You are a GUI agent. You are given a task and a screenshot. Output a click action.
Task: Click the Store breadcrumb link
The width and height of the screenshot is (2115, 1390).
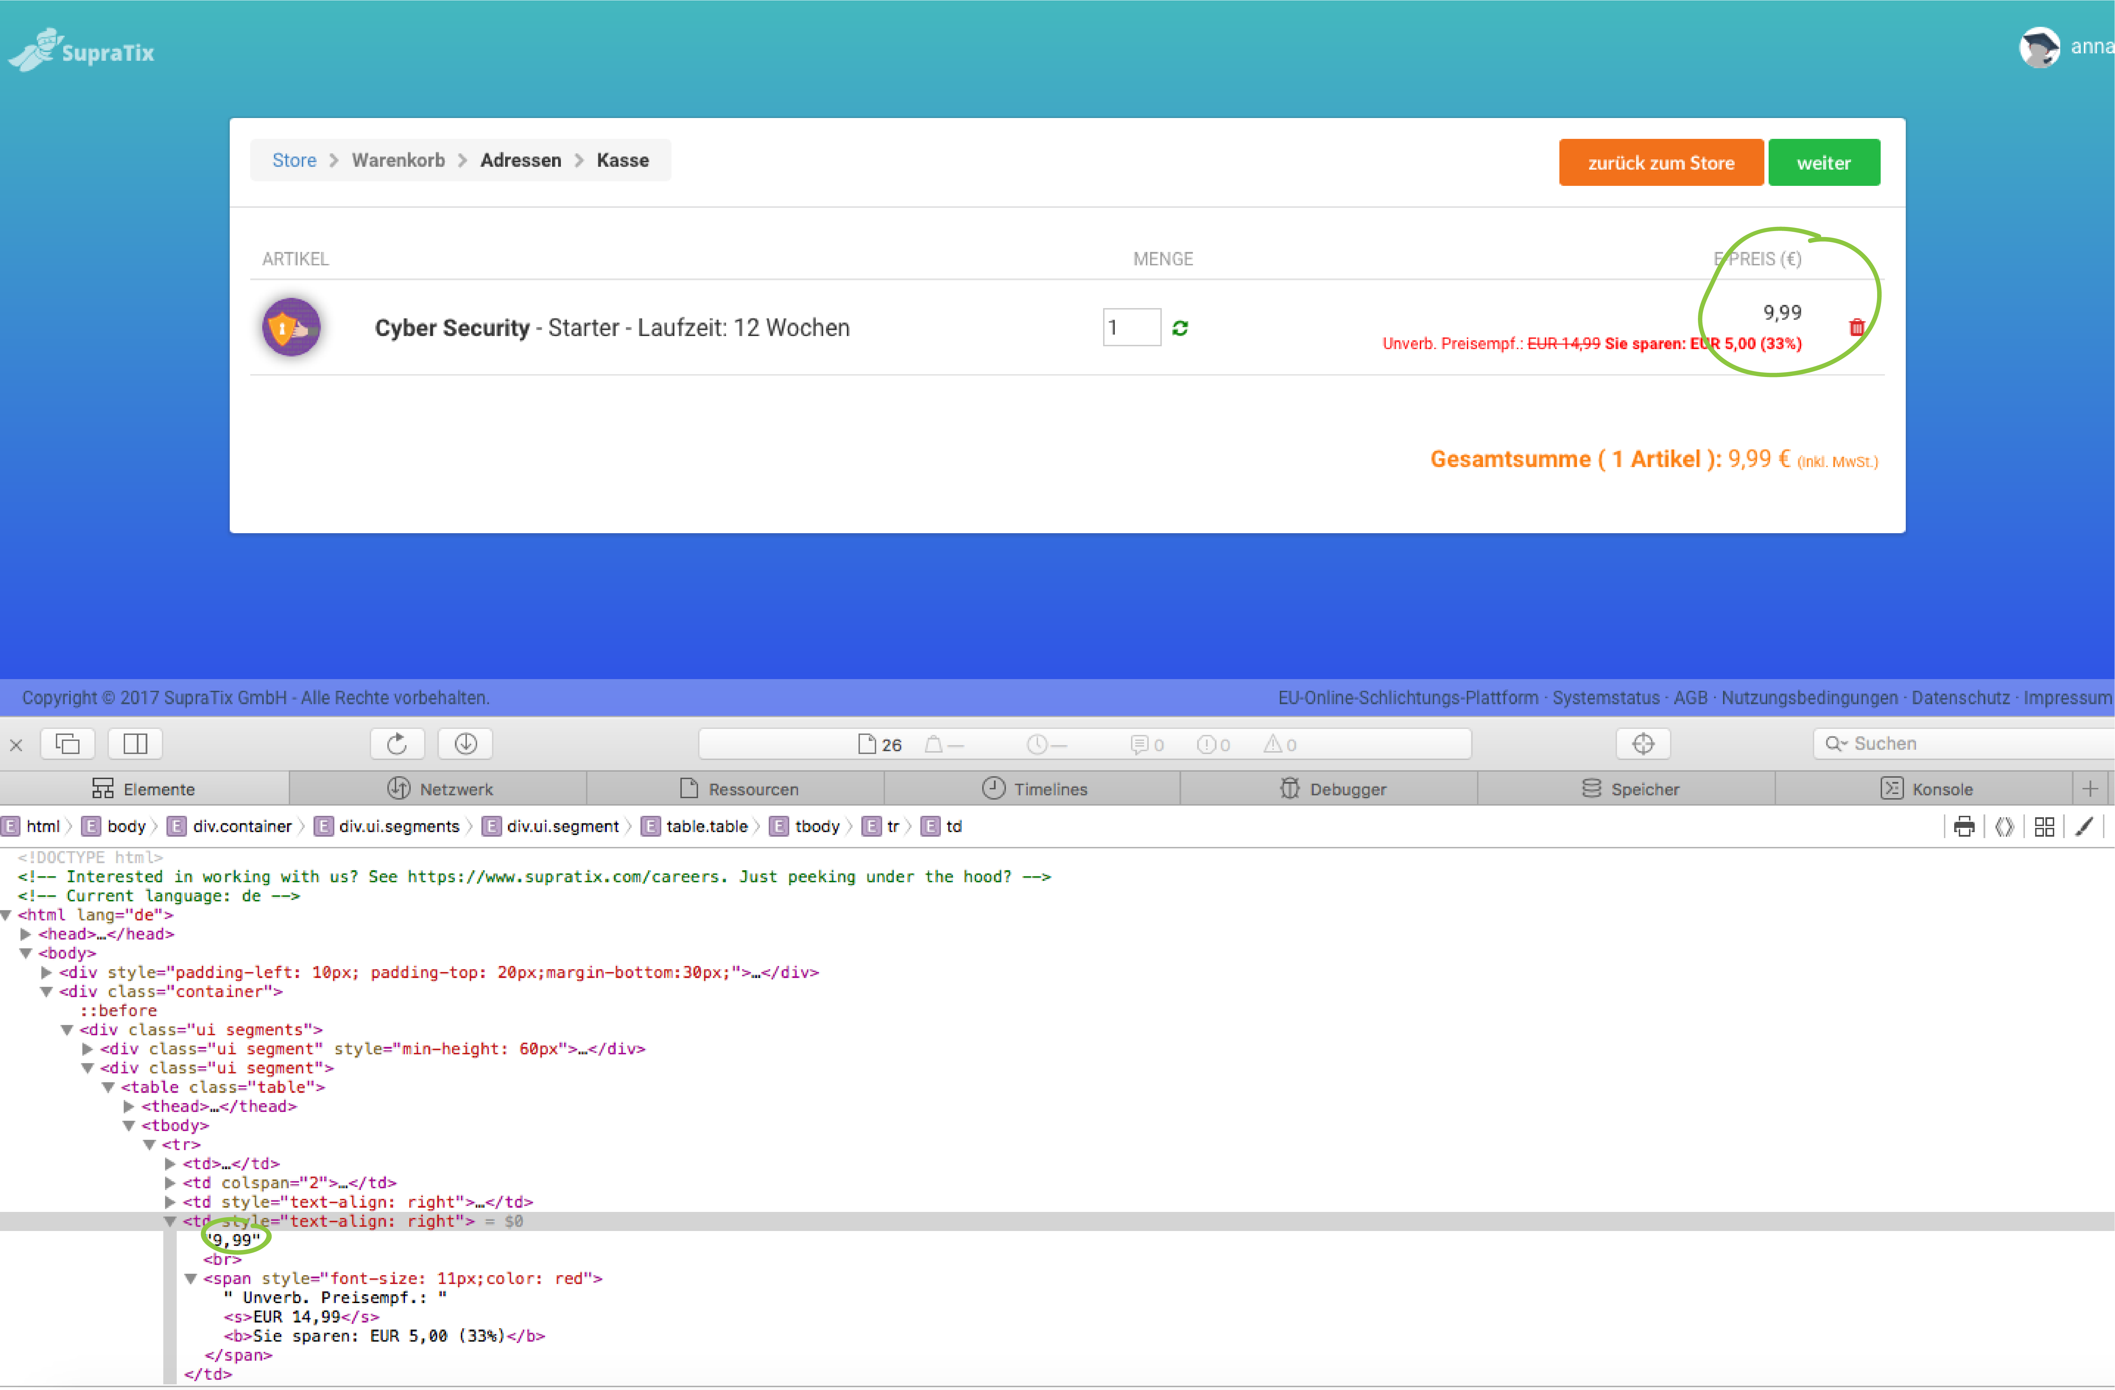294,160
